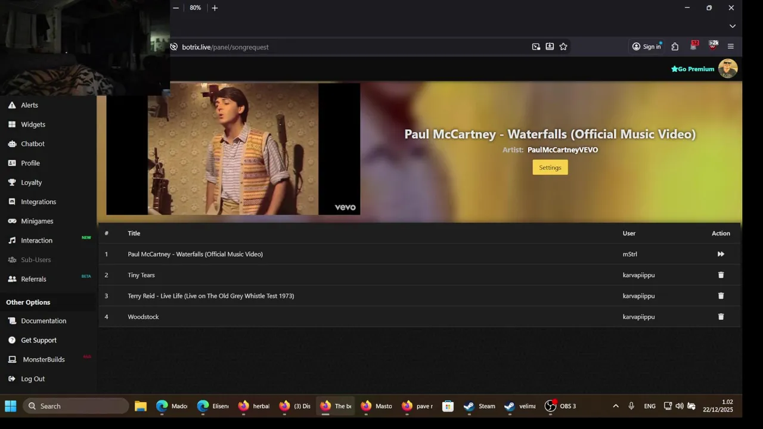Click the yellow Settings button
Viewport: 763px width, 429px height.
click(550, 167)
